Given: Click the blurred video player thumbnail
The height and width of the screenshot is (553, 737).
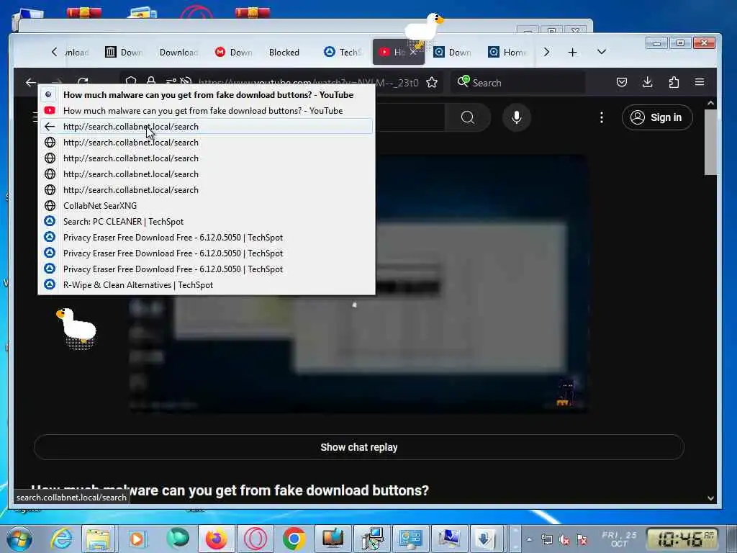Looking at the screenshot, I should pyautogui.click(x=357, y=284).
